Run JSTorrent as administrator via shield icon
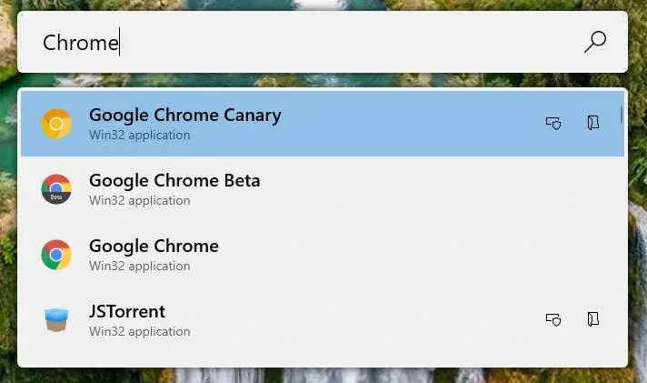 [552, 318]
